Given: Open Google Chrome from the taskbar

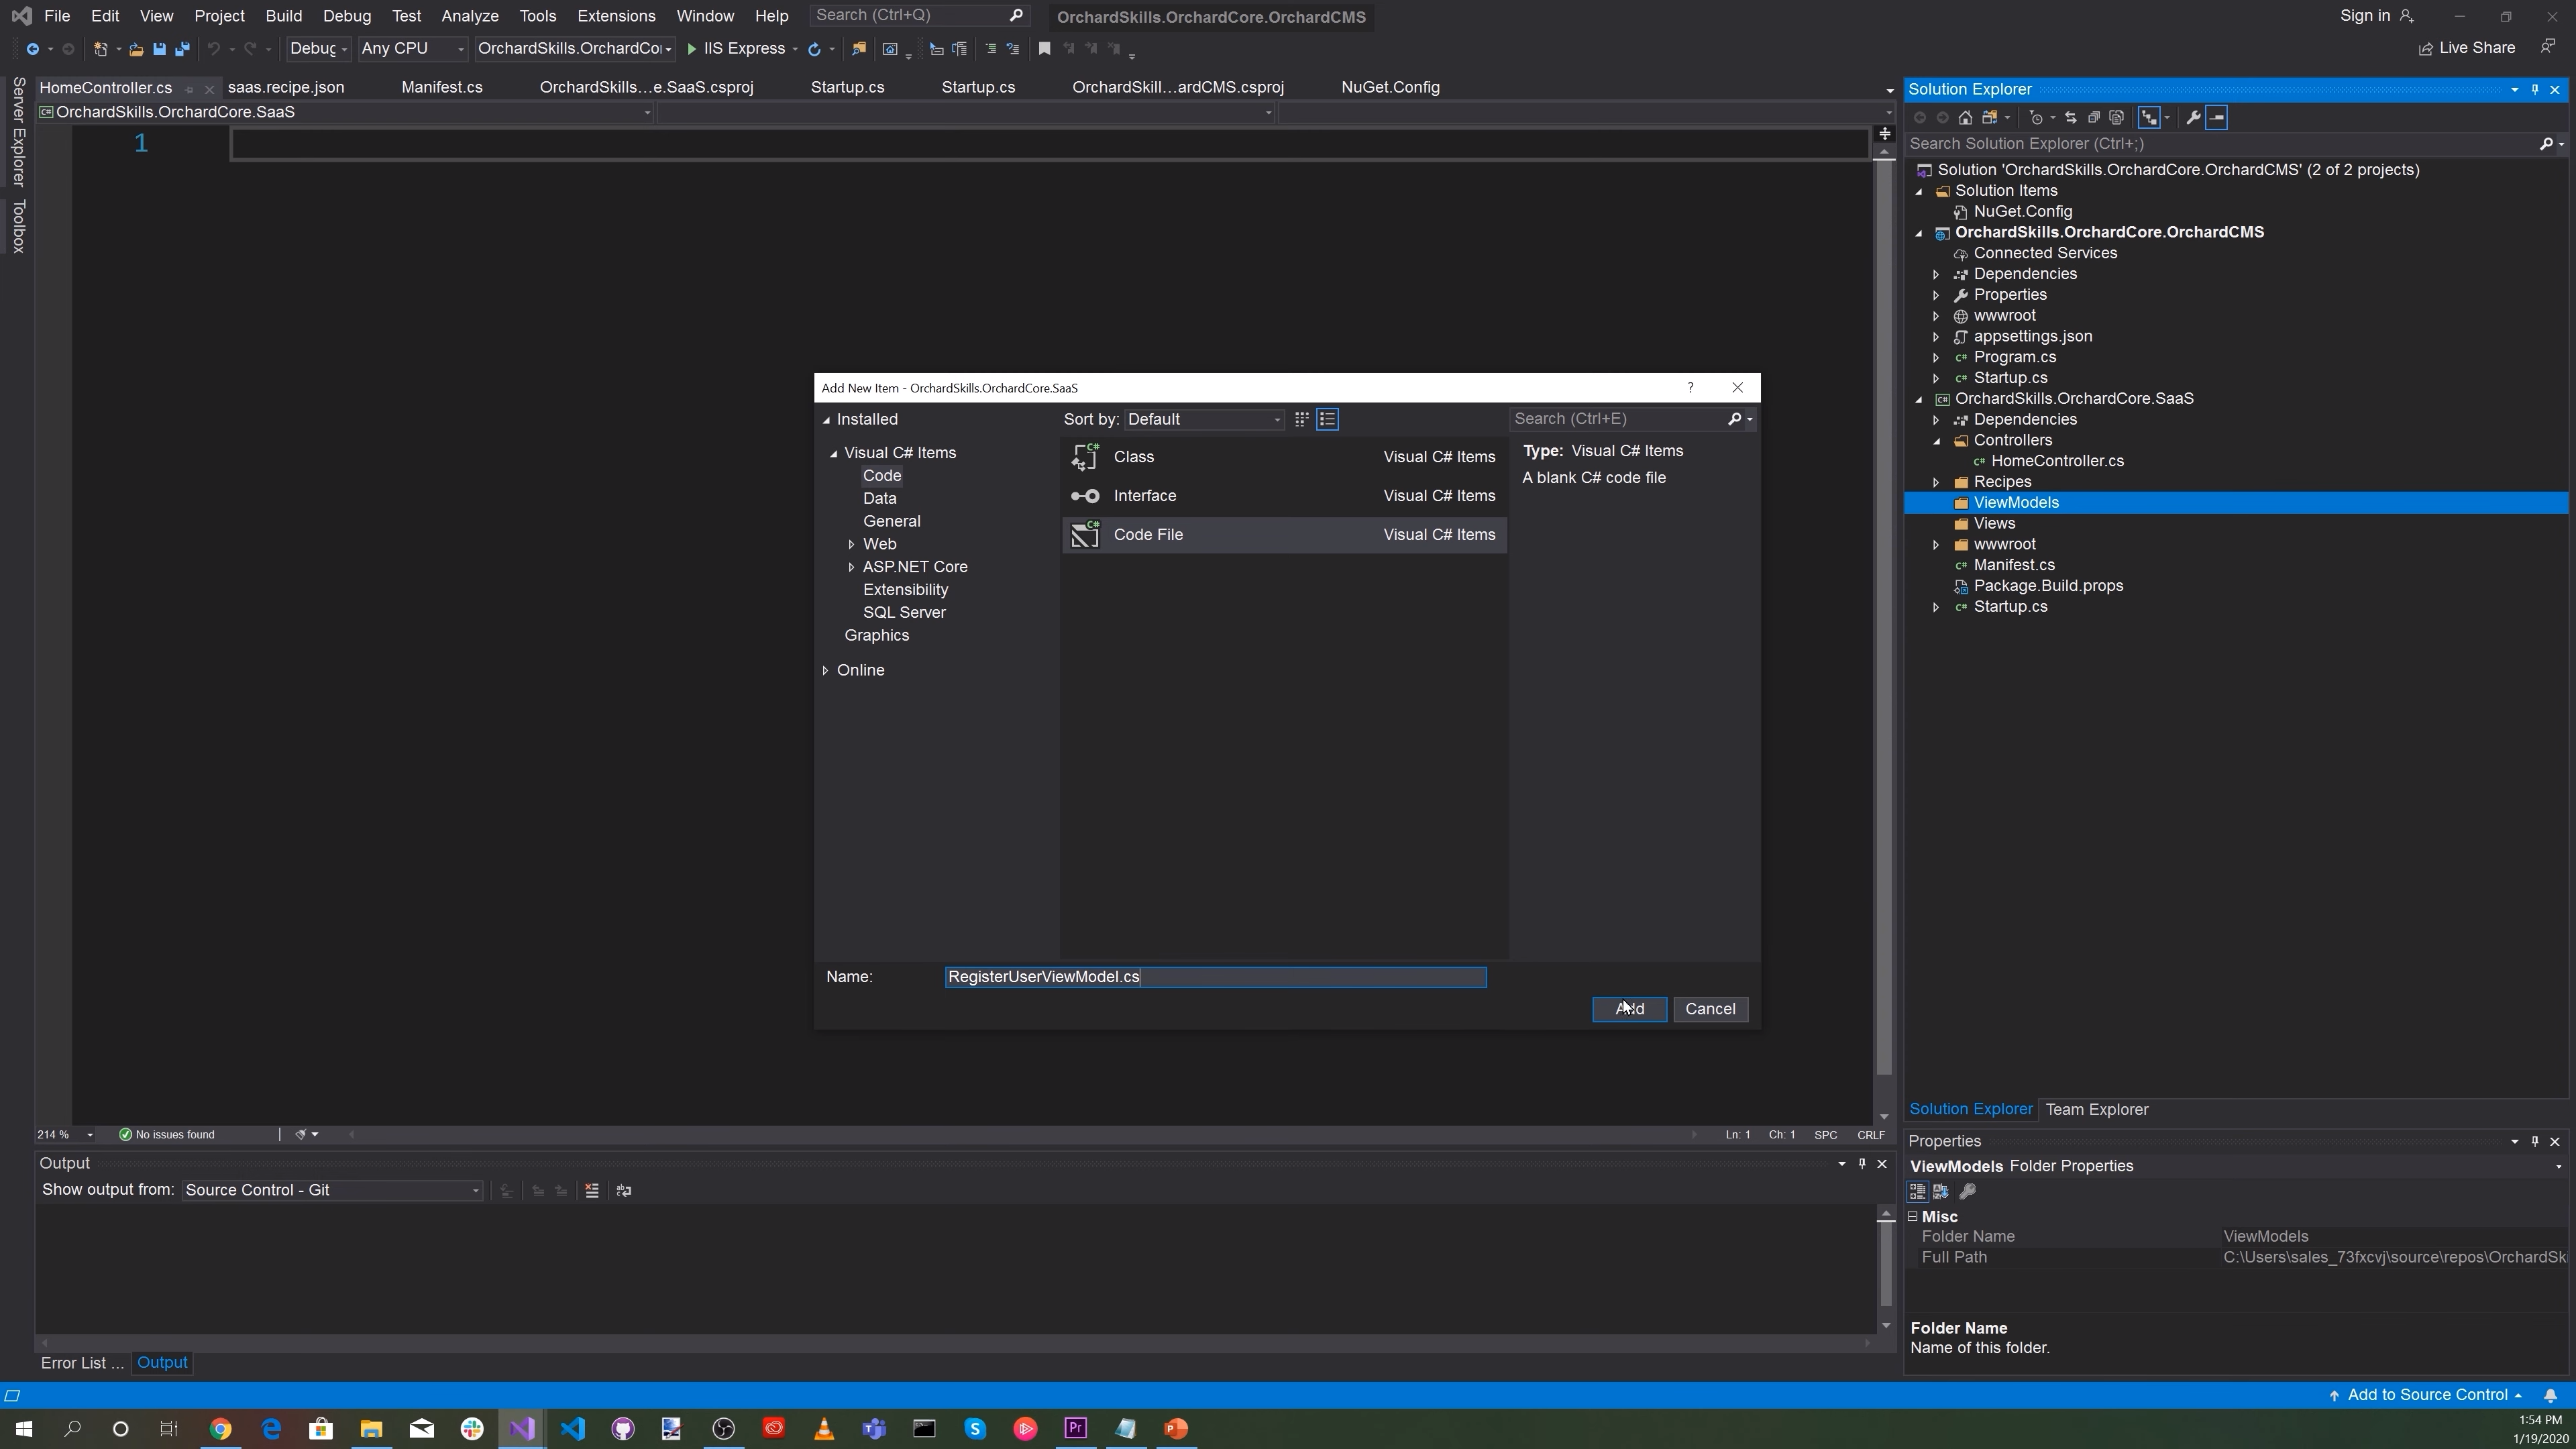Looking at the screenshot, I should coord(220,1428).
